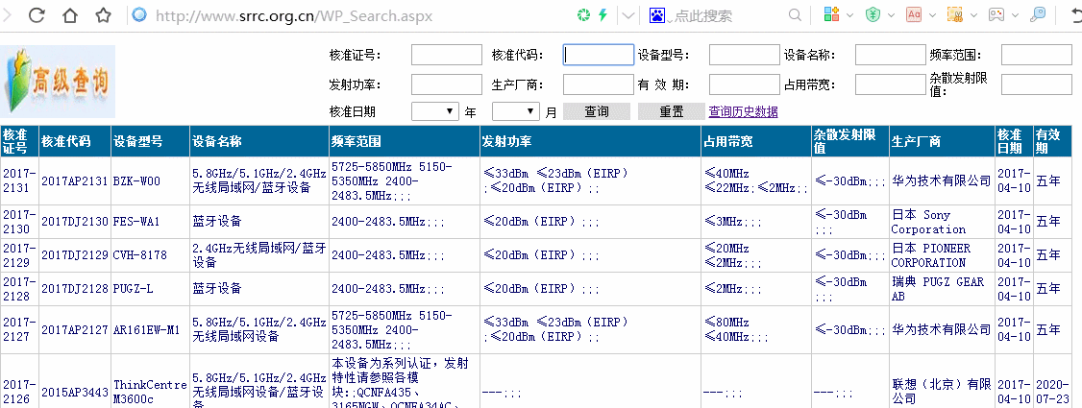Click the 高级查询 logo image
The image size is (1082, 408).
coord(58,82)
